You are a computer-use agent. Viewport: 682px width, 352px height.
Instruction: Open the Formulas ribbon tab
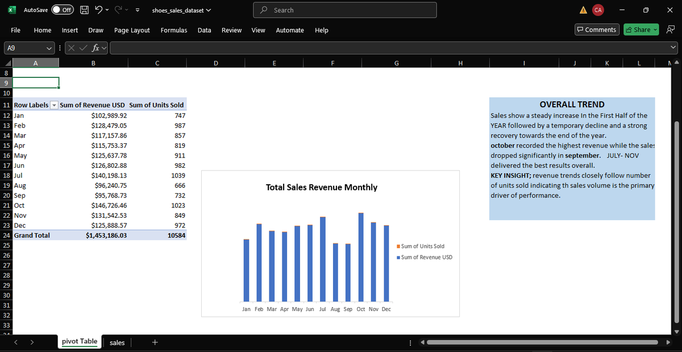[174, 30]
